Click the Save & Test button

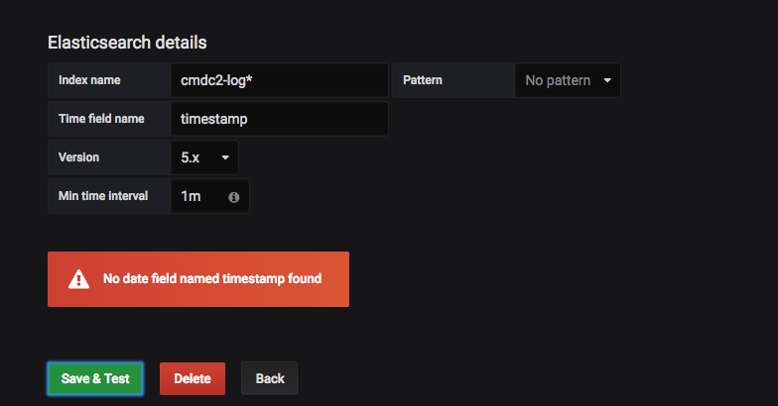[95, 378]
